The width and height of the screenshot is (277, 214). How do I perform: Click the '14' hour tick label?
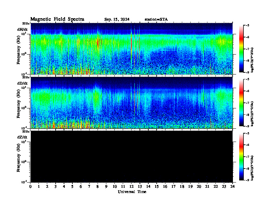(148, 187)
